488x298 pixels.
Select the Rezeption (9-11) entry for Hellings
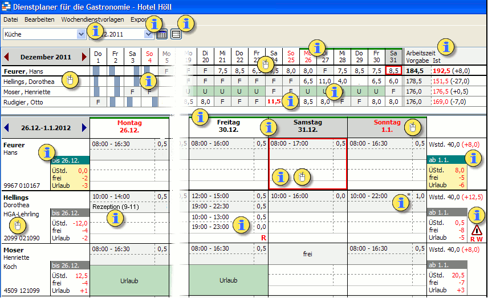pos(116,207)
